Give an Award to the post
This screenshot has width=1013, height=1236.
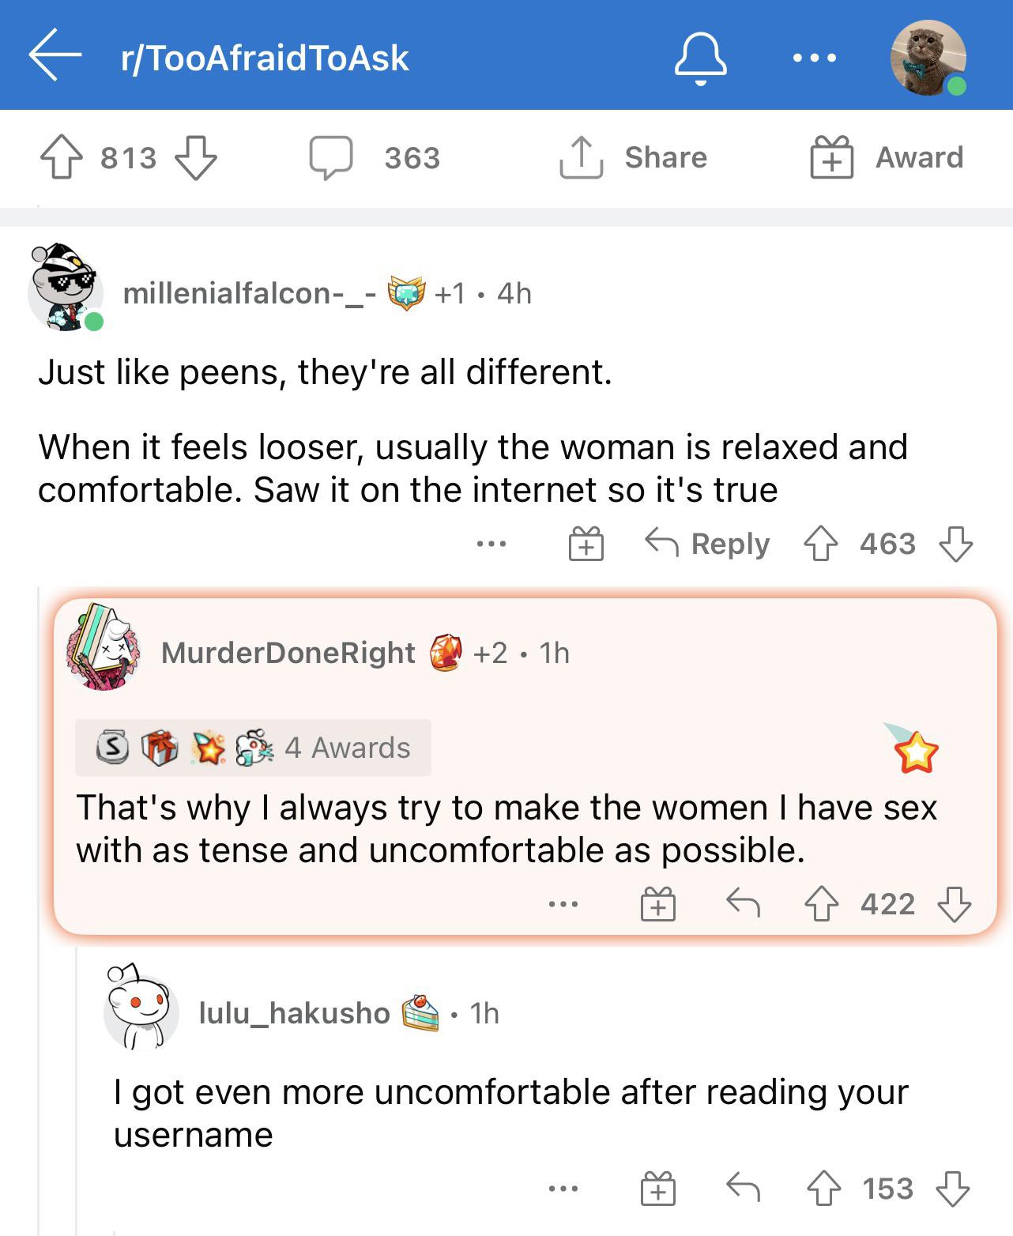click(x=887, y=156)
